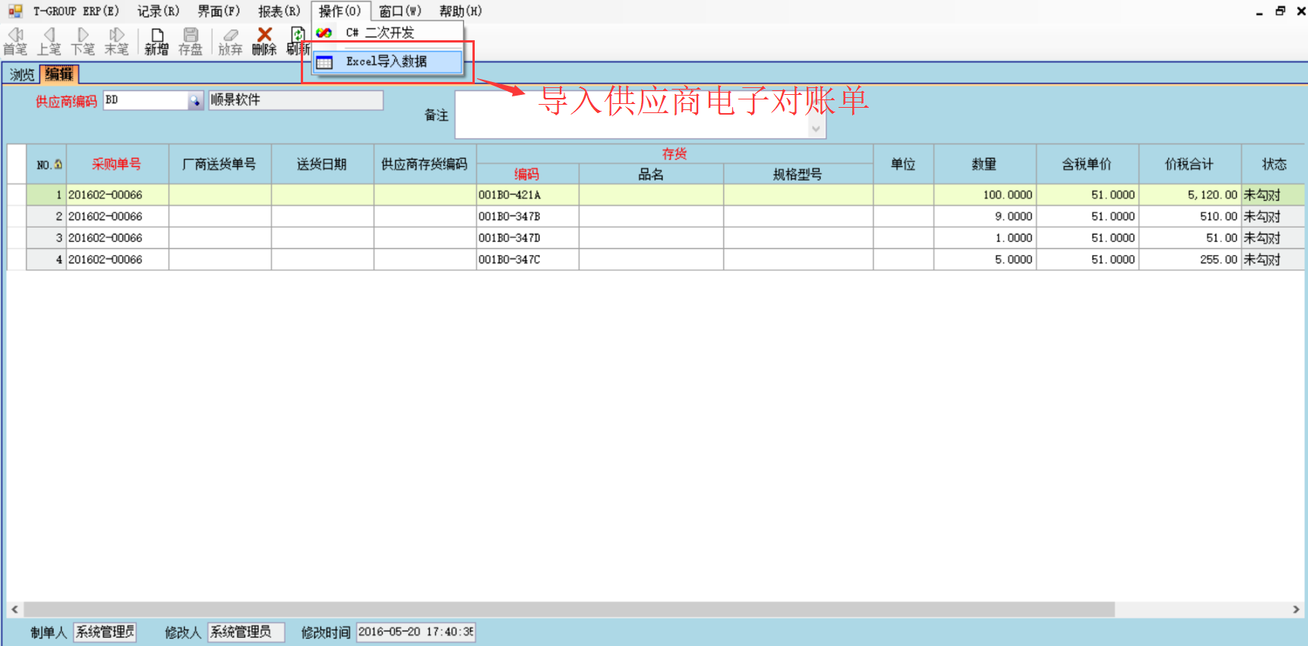
Task: Open T-GROUP ERP(E) menu
Action: (76, 11)
